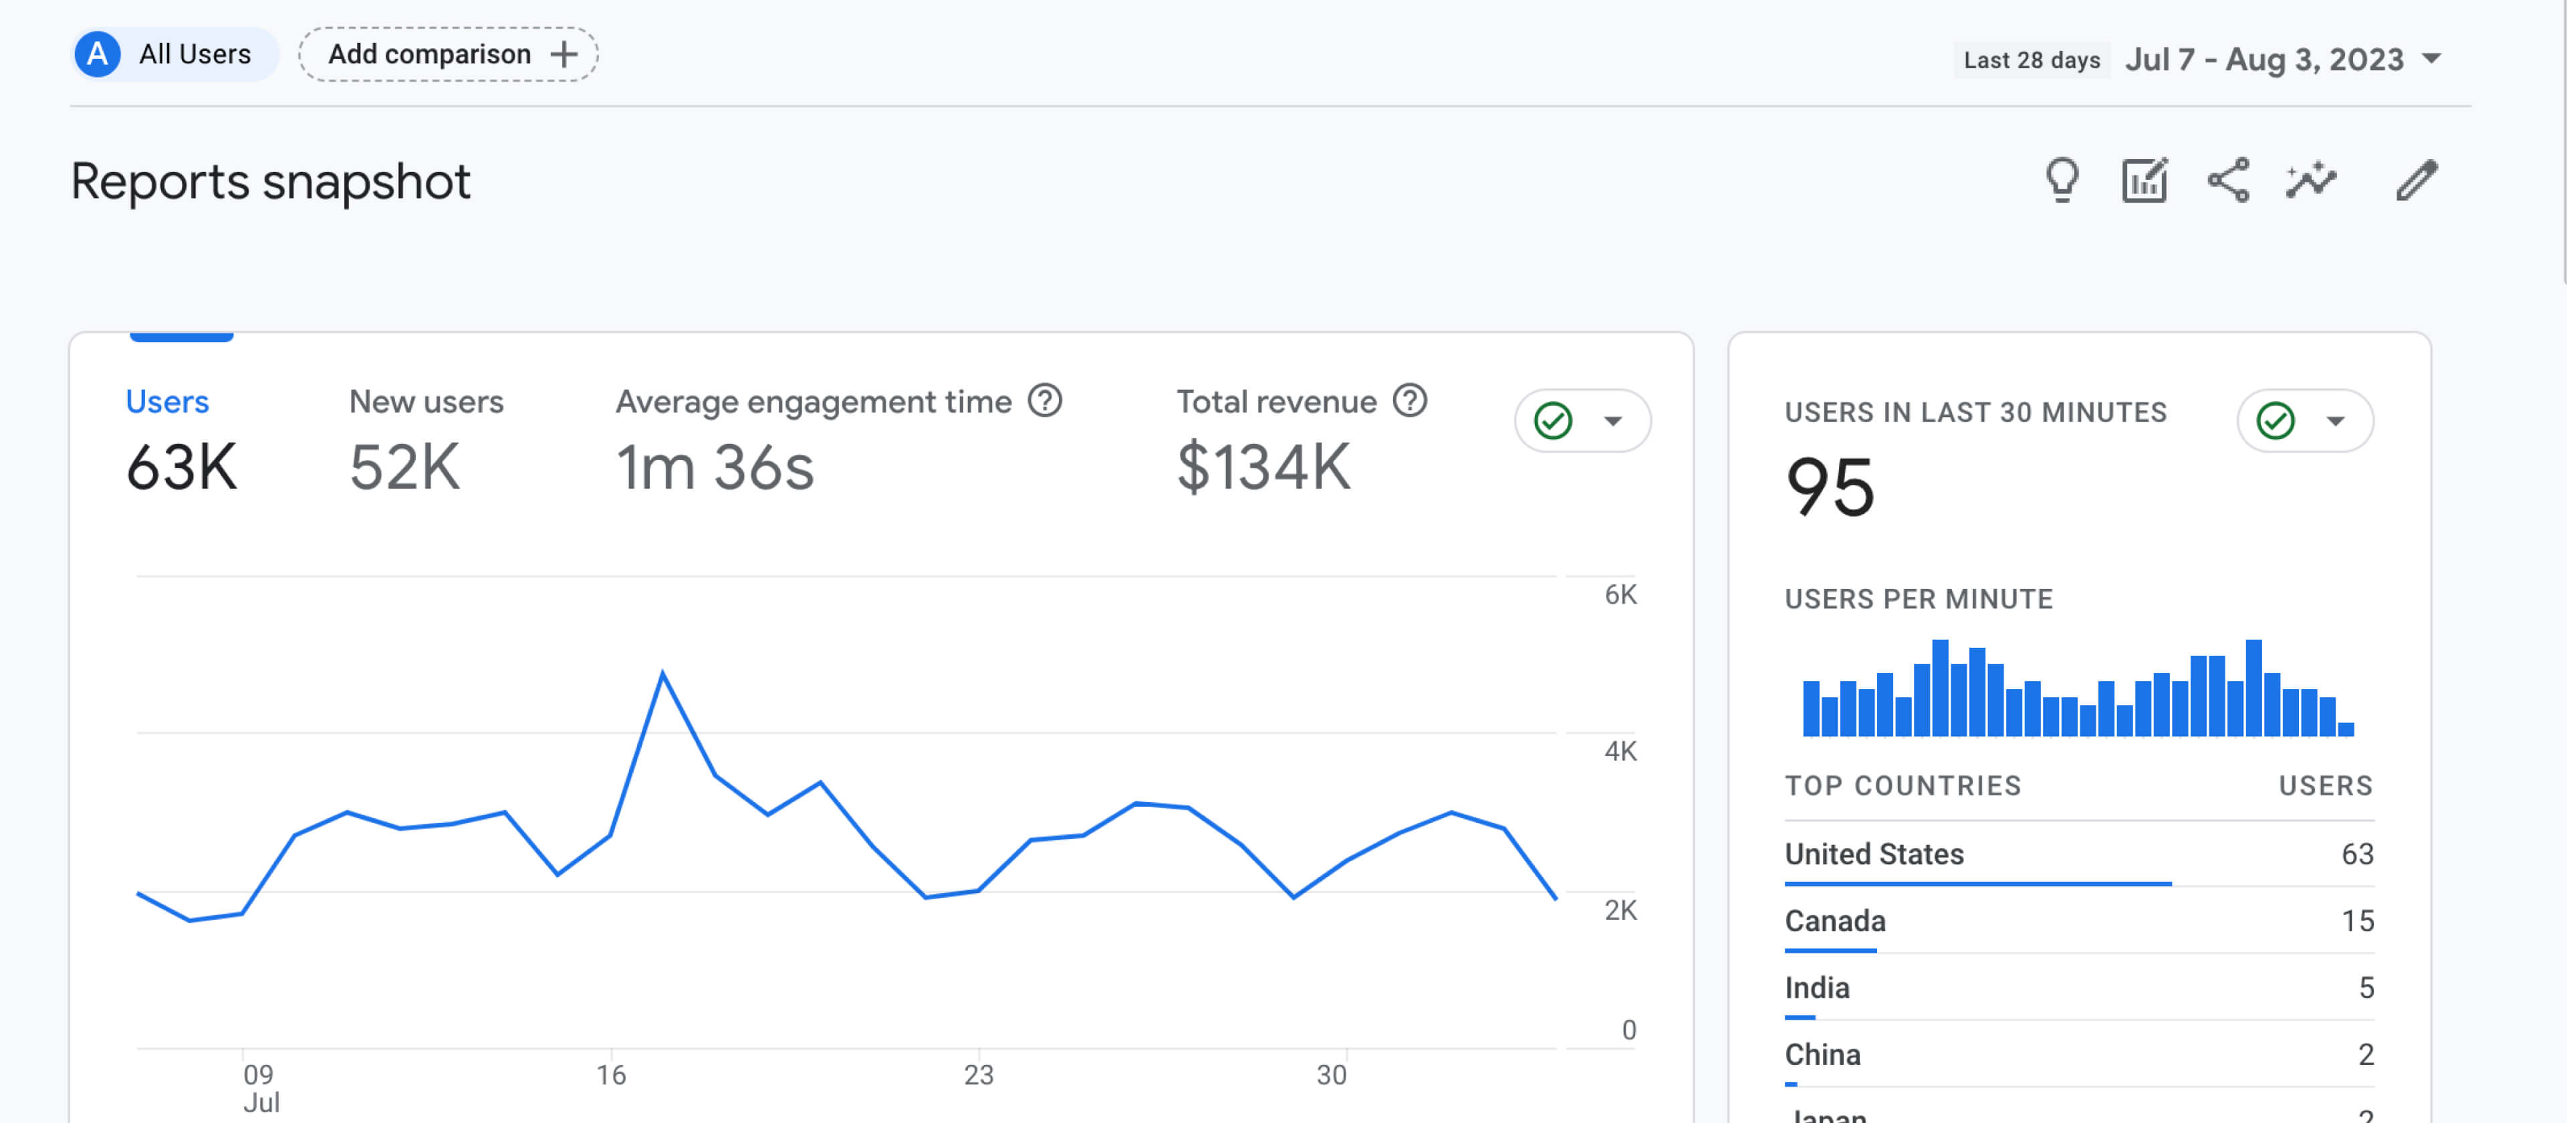Viewport: 2567px width, 1123px height.
Task: Click the All Users 'A' badge
Action: [98, 53]
